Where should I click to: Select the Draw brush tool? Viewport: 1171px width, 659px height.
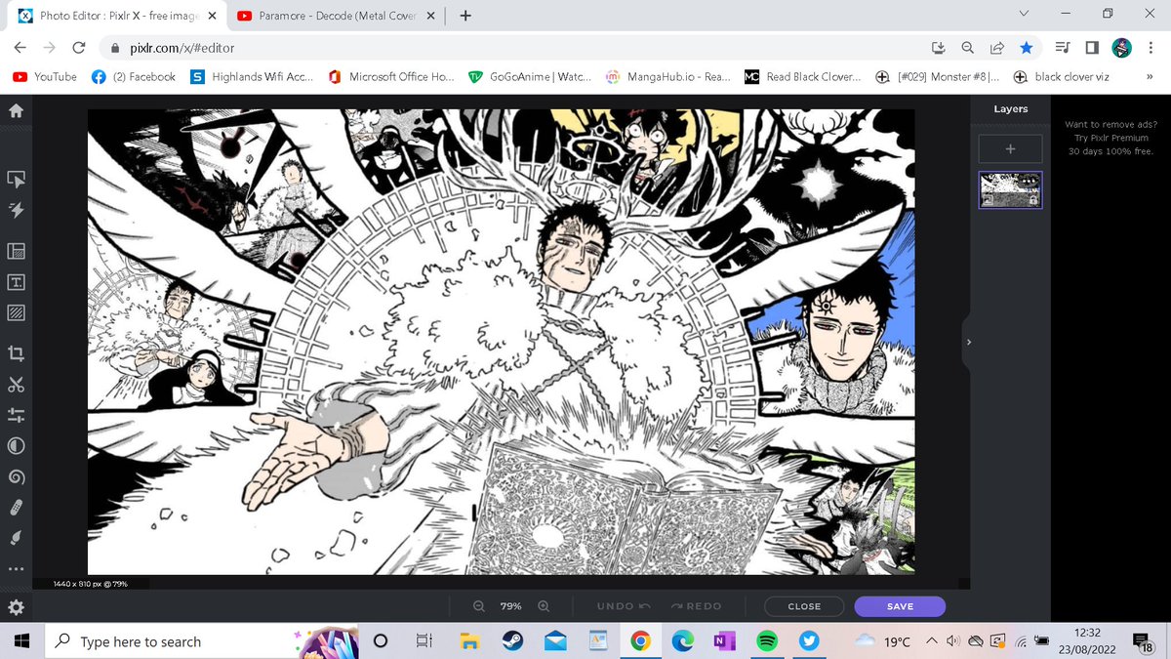click(x=16, y=538)
